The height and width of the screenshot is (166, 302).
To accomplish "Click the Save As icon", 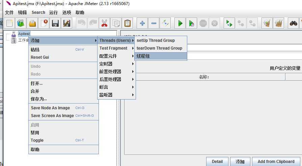I will pyautogui.click(x=67, y=23).
